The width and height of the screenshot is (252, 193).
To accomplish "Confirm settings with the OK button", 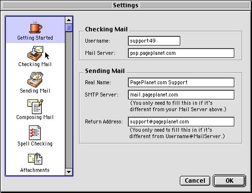I will pyautogui.click(x=229, y=181).
